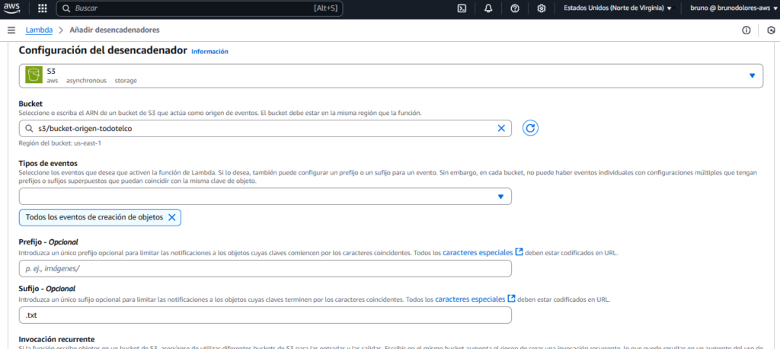Open the caracteres especiales link under Sufijo
The width and height of the screenshot is (780, 349).
point(475,299)
